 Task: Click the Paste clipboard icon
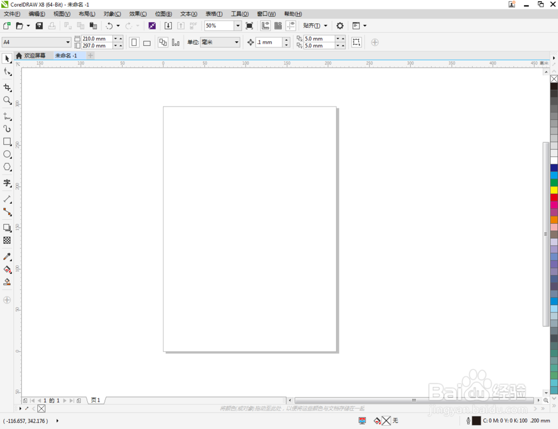[93, 26]
